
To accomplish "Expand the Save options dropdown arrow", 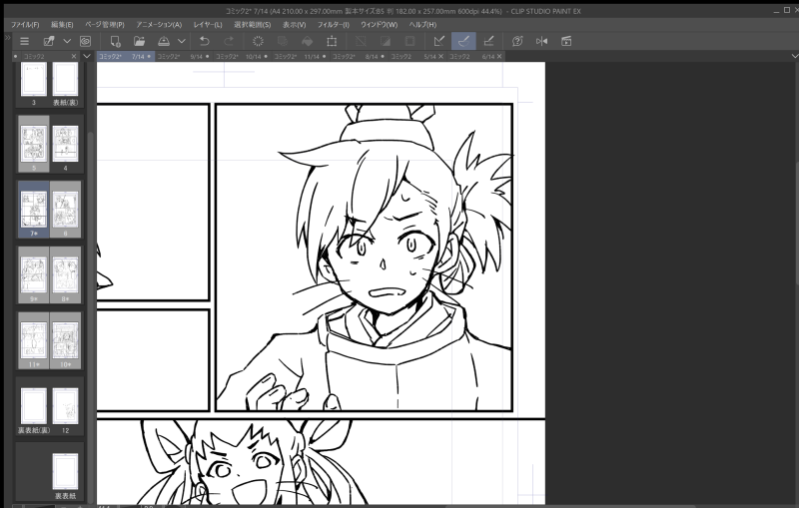I will tap(182, 41).
